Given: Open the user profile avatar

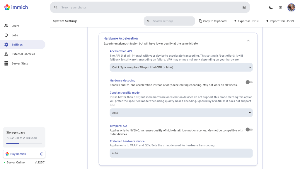Looking at the screenshot, I should click(x=291, y=7).
